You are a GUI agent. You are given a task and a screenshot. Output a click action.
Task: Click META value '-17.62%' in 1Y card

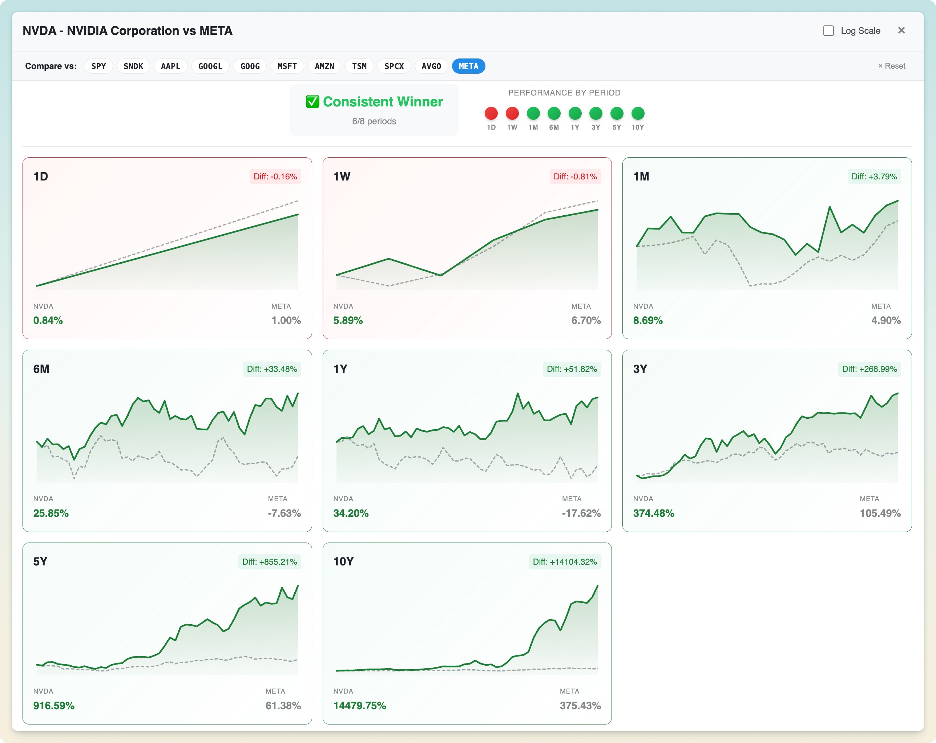[581, 513]
